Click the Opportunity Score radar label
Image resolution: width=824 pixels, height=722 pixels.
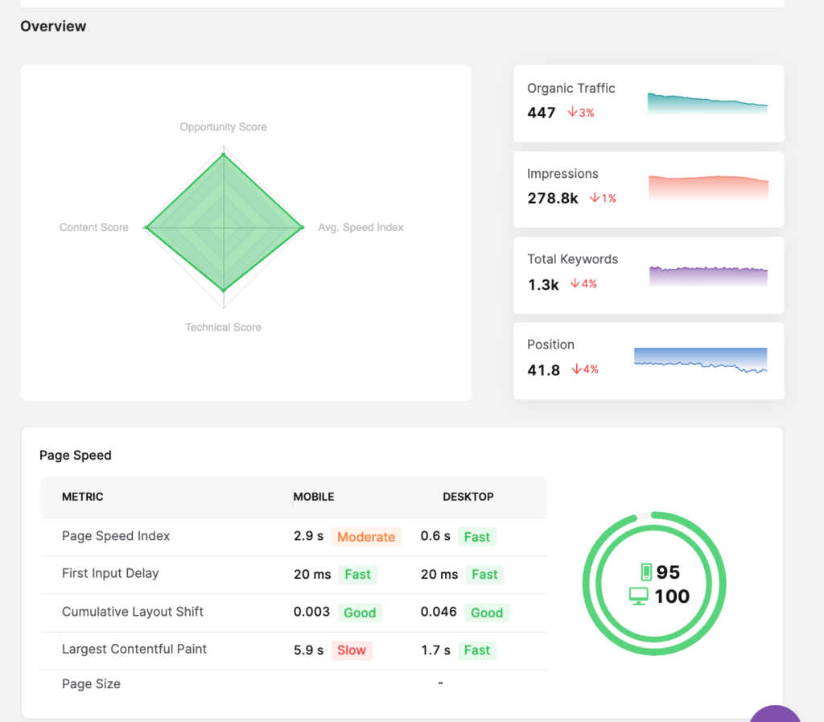click(x=224, y=126)
